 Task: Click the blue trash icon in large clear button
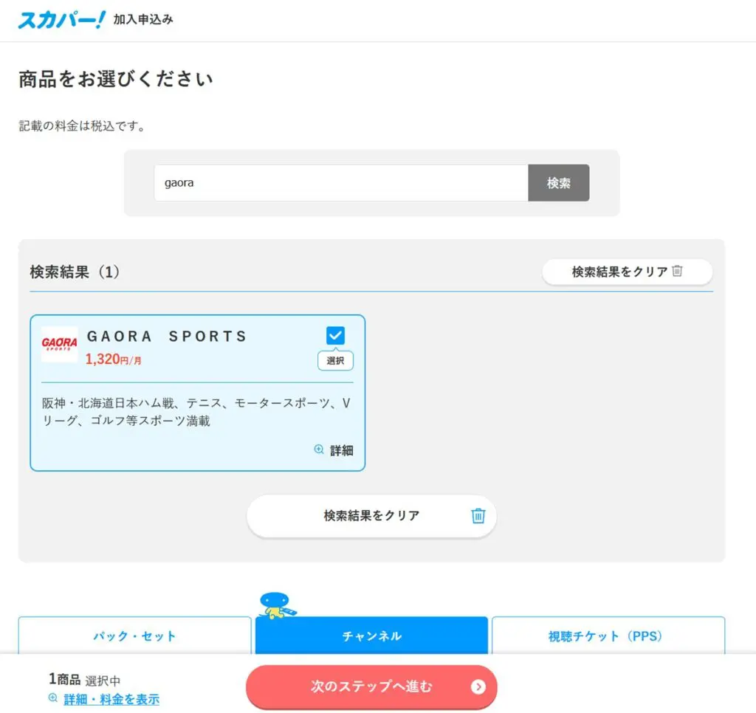(478, 515)
